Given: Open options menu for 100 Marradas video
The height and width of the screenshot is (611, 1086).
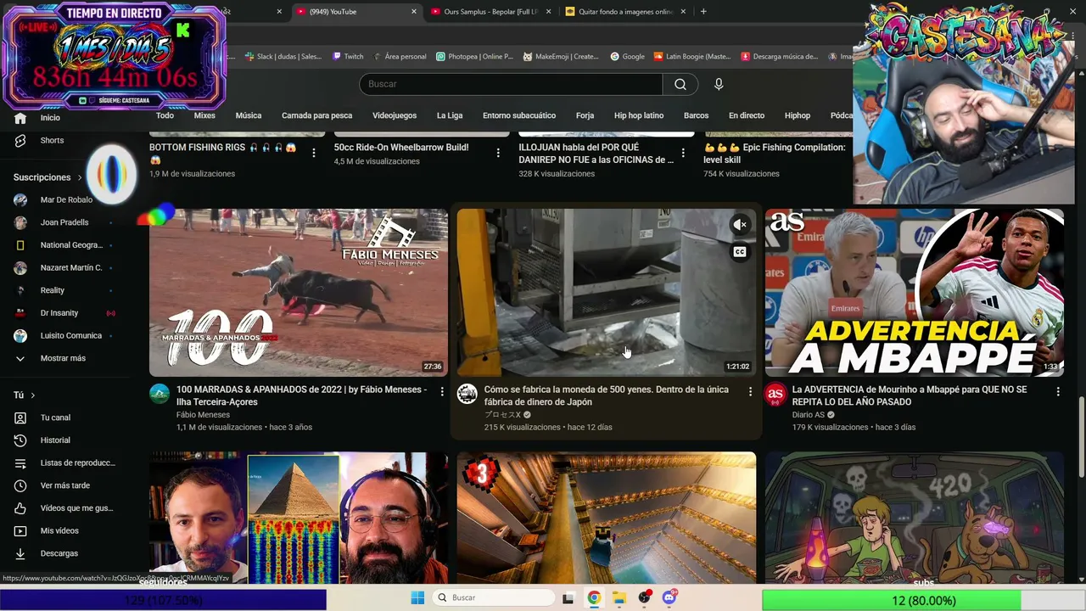Looking at the screenshot, I should [442, 391].
